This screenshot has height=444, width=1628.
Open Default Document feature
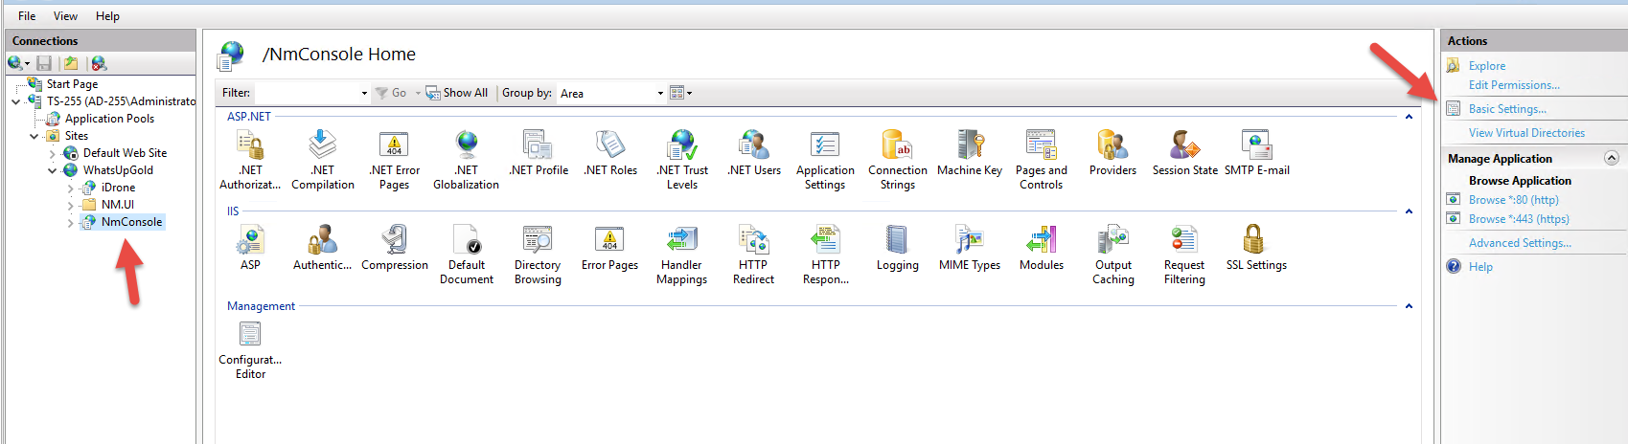(467, 255)
